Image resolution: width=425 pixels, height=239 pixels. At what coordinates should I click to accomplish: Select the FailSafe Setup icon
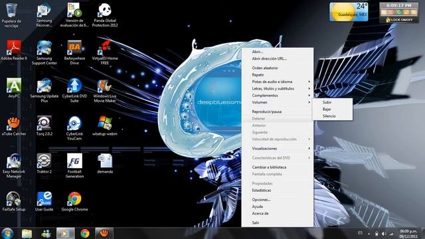[14, 202]
